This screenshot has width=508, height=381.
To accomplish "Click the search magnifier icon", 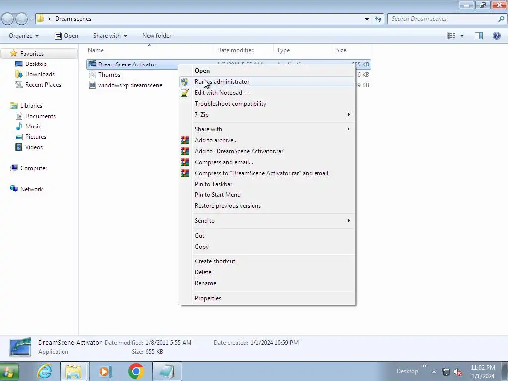I will pos(501,19).
